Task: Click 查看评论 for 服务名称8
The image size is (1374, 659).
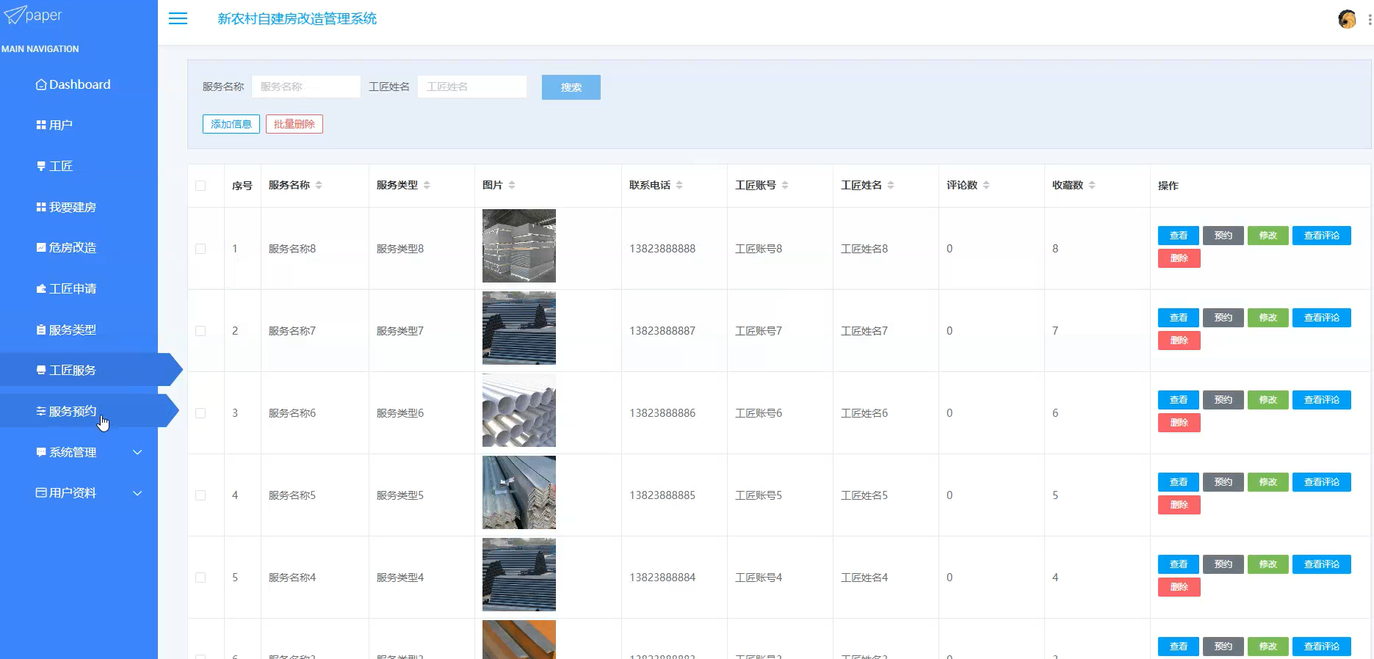Action: pos(1322,236)
